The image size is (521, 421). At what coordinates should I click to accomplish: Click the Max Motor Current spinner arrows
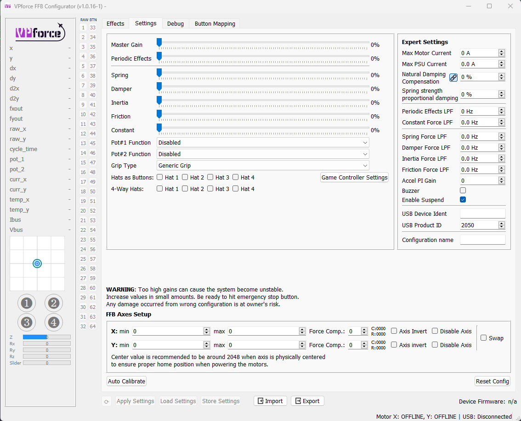502,53
